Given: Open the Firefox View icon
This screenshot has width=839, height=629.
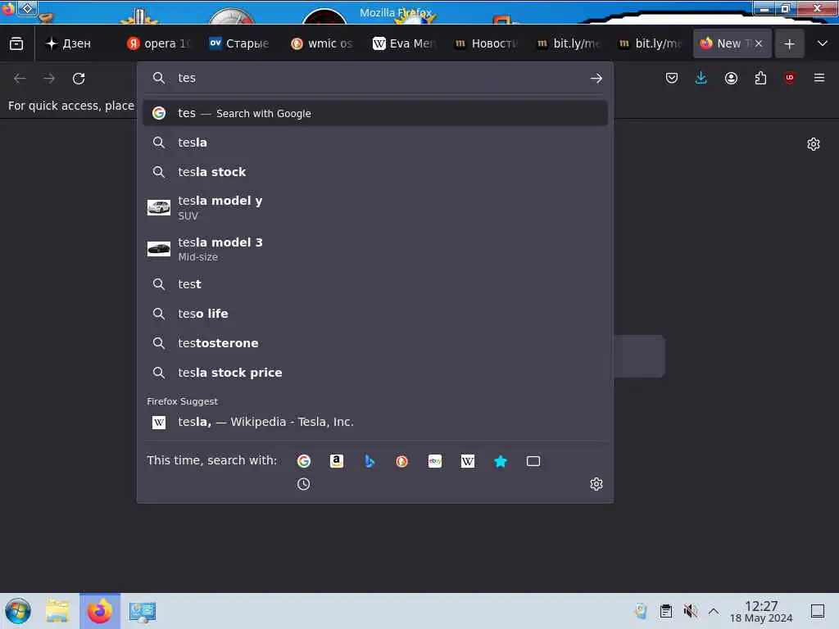Looking at the screenshot, I should coord(16,43).
